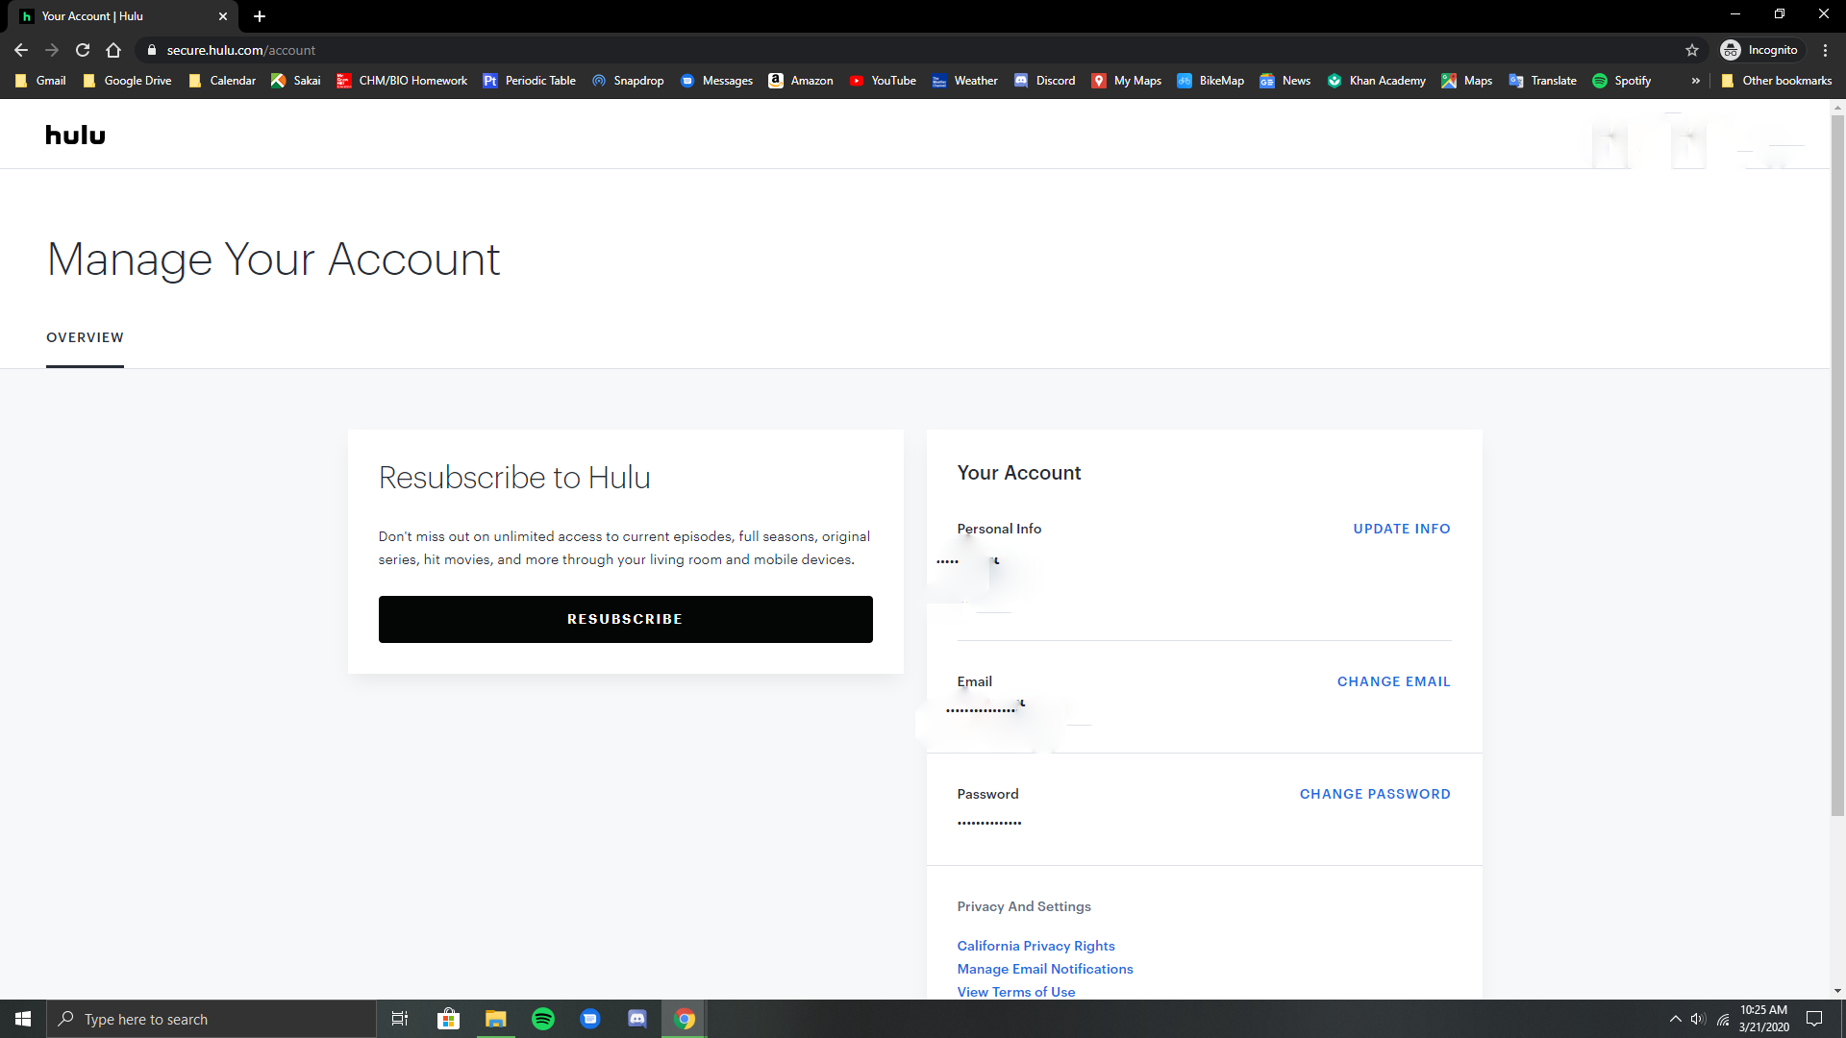Open the CHM/BIO Homework bookmark
Viewport: 1846px width, 1038px height.
tap(402, 81)
